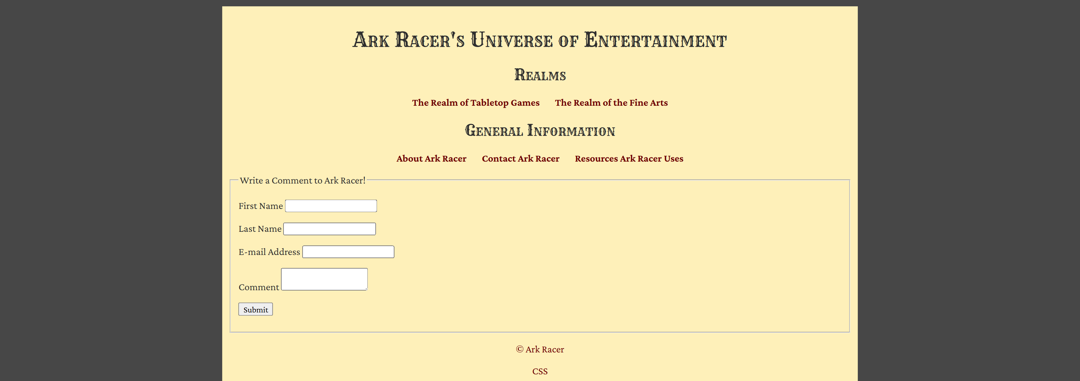Click the copyright Ark Racer footer text
The width and height of the screenshot is (1080, 381).
click(540, 349)
